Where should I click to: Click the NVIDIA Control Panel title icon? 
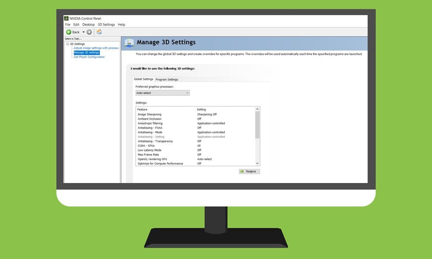point(67,19)
